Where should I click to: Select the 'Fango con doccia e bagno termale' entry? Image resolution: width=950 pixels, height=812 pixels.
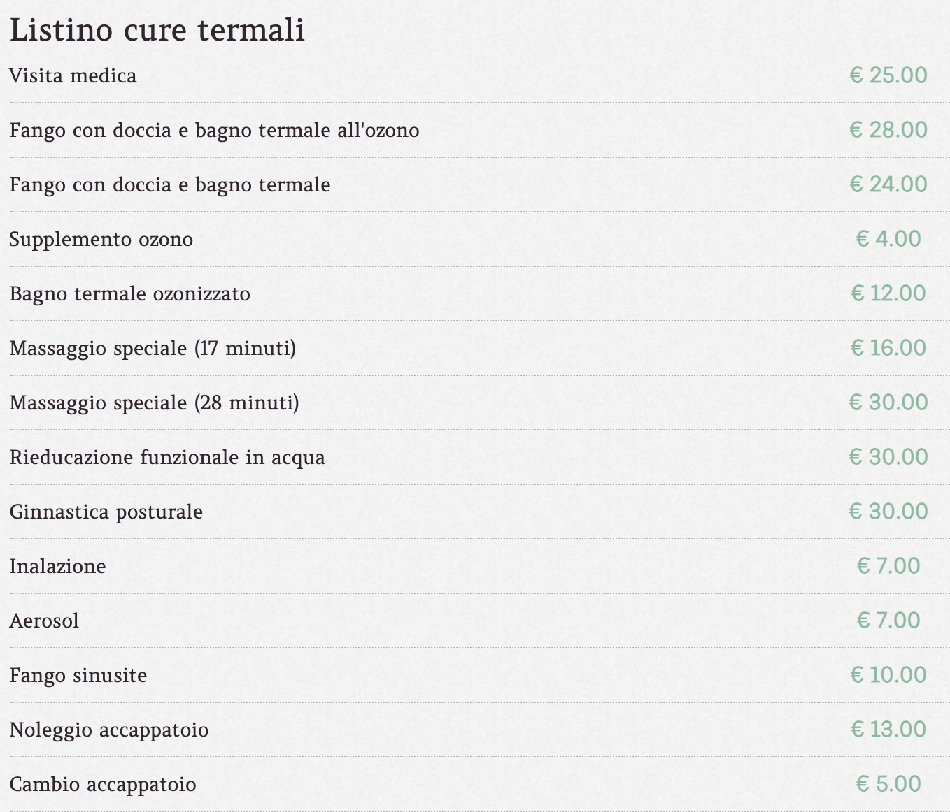pyautogui.click(x=170, y=185)
